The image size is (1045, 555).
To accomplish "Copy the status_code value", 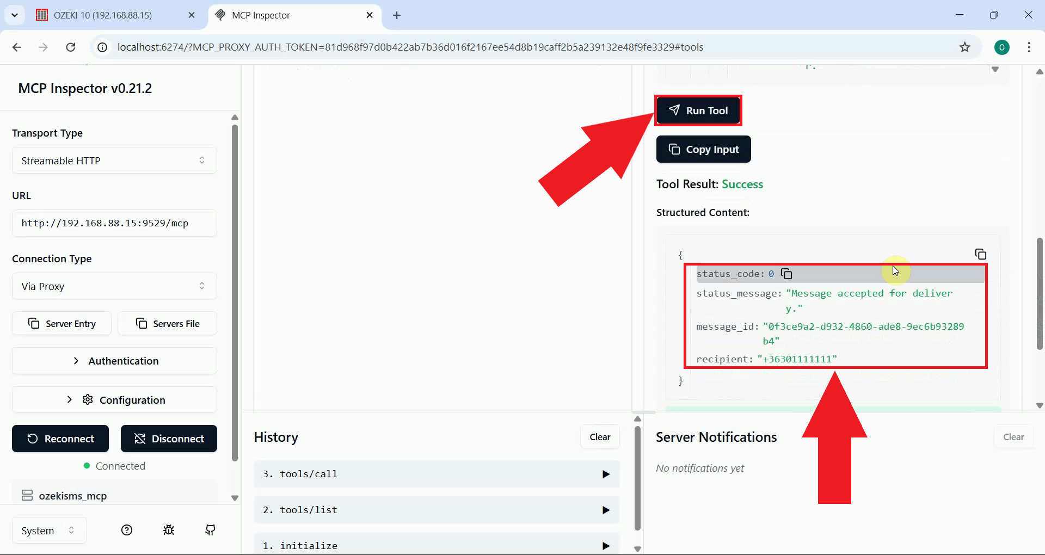I will pyautogui.click(x=786, y=274).
